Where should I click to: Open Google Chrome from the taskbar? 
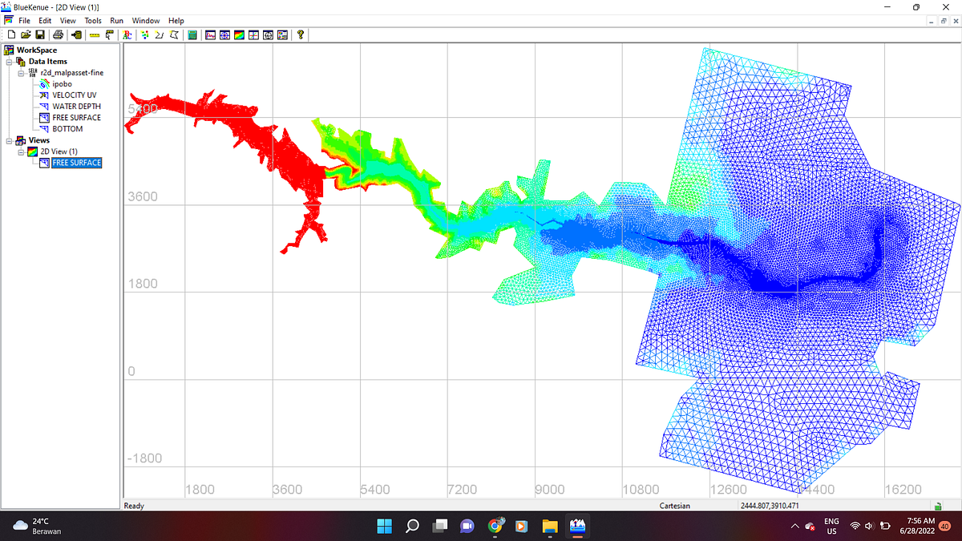(495, 526)
